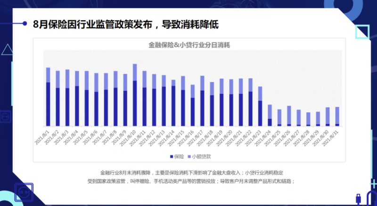Click the x-axis label 2021/8/30
Viewport: 377px width, 206px height.
(320, 138)
